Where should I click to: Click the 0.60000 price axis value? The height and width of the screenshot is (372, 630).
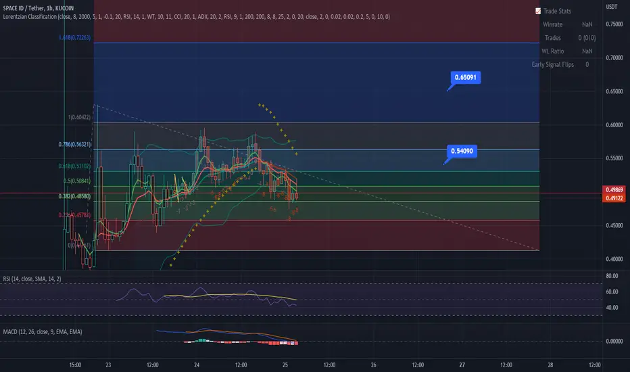(x=614, y=125)
